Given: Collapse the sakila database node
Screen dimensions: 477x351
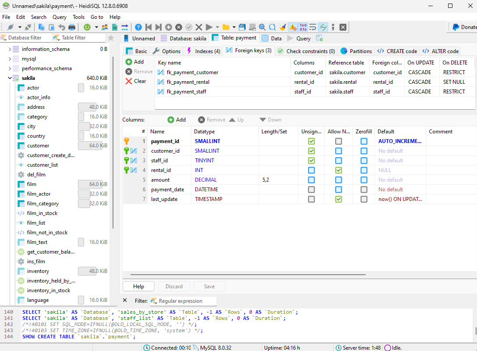Looking at the screenshot, I should point(10,78).
